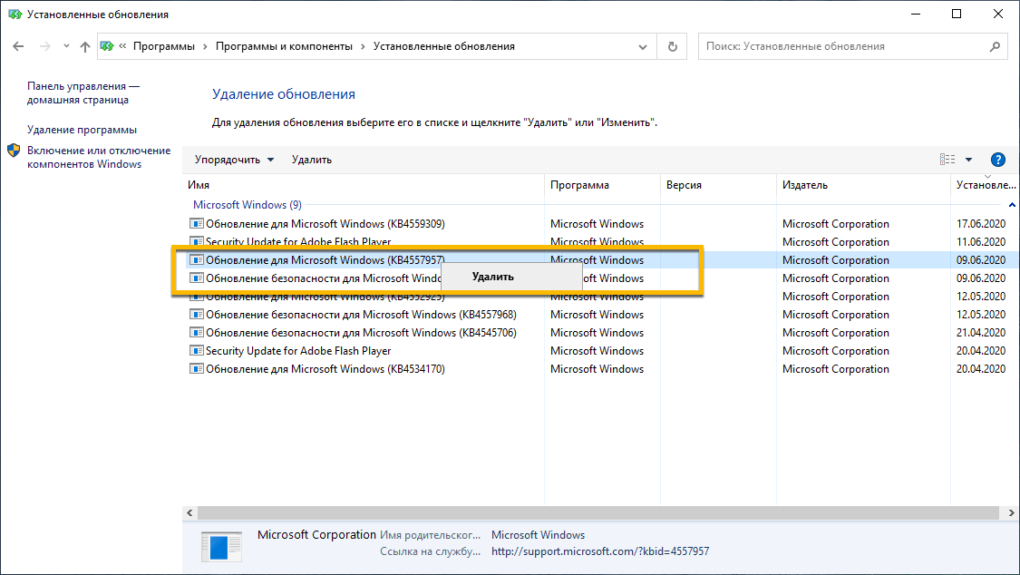Viewport: 1020px width, 575px height.
Task: Click the icon of update KB4545706
Action: point(196,332)
